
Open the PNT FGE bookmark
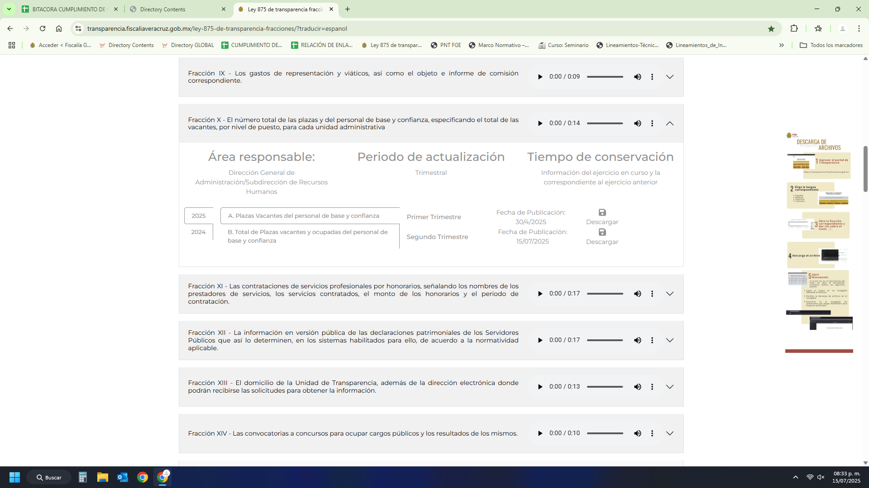click(446, 45)
